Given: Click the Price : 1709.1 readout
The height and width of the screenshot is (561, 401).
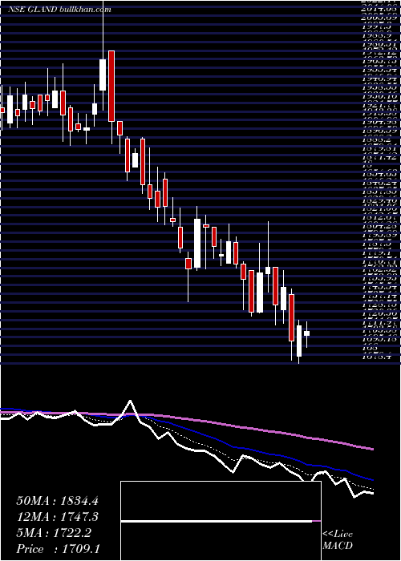Looking at the screenshot, I should (57, 549).
